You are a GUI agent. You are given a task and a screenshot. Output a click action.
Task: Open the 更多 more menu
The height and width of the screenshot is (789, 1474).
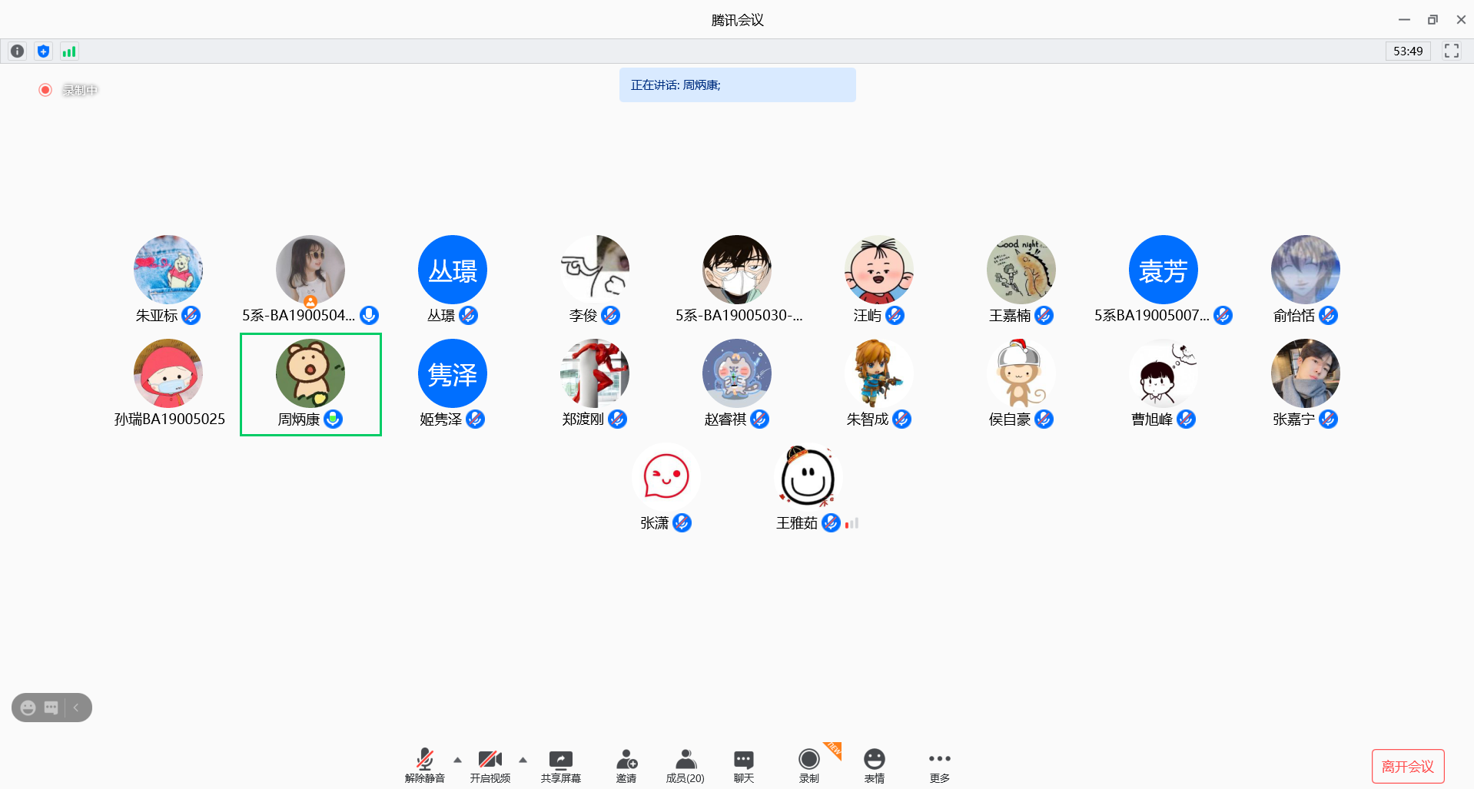(x=939, y=766)
